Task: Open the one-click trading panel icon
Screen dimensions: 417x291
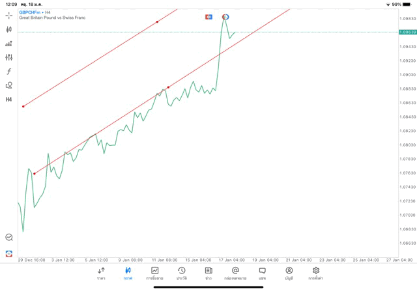Action: point(9,253)
